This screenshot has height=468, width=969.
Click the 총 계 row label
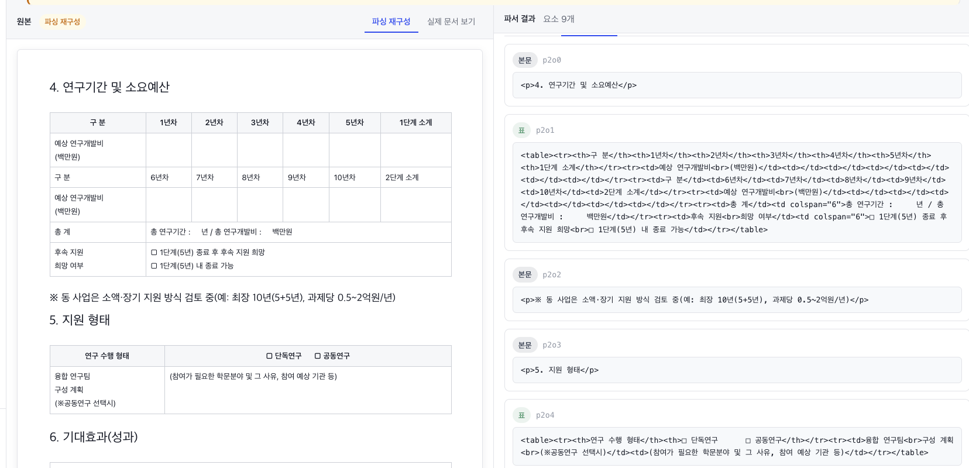[98, 232]
